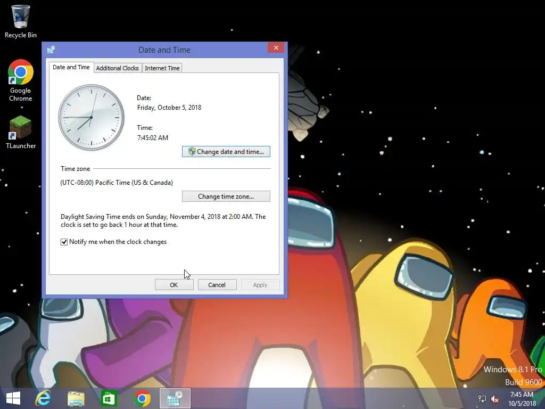Screen dimensions: 545x409
Task: Click the analog clock face
Action: [91, 117]
